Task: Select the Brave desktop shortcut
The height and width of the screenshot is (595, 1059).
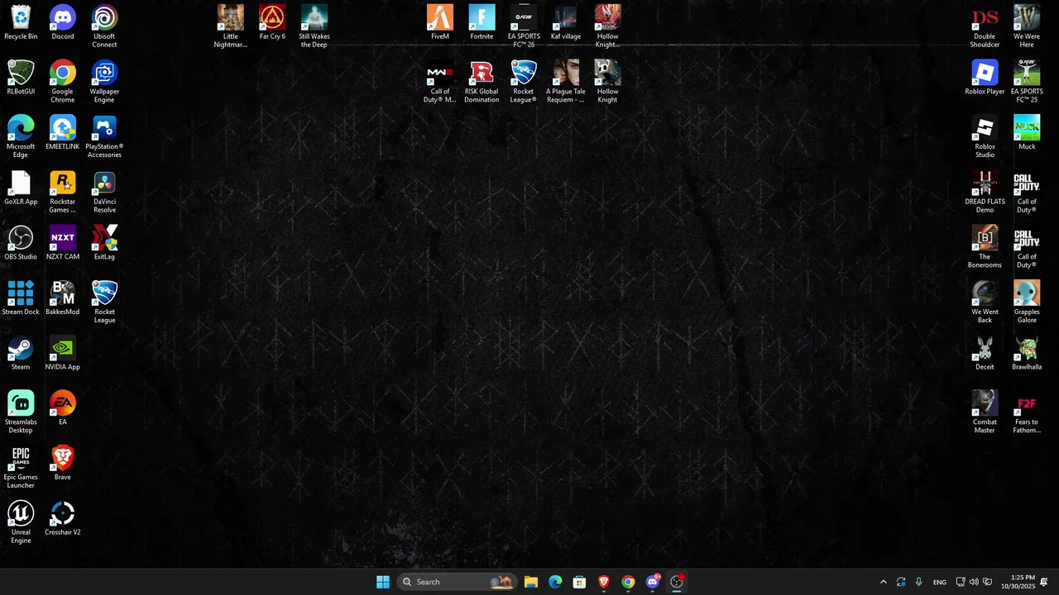Action: (x=63, y=464)
